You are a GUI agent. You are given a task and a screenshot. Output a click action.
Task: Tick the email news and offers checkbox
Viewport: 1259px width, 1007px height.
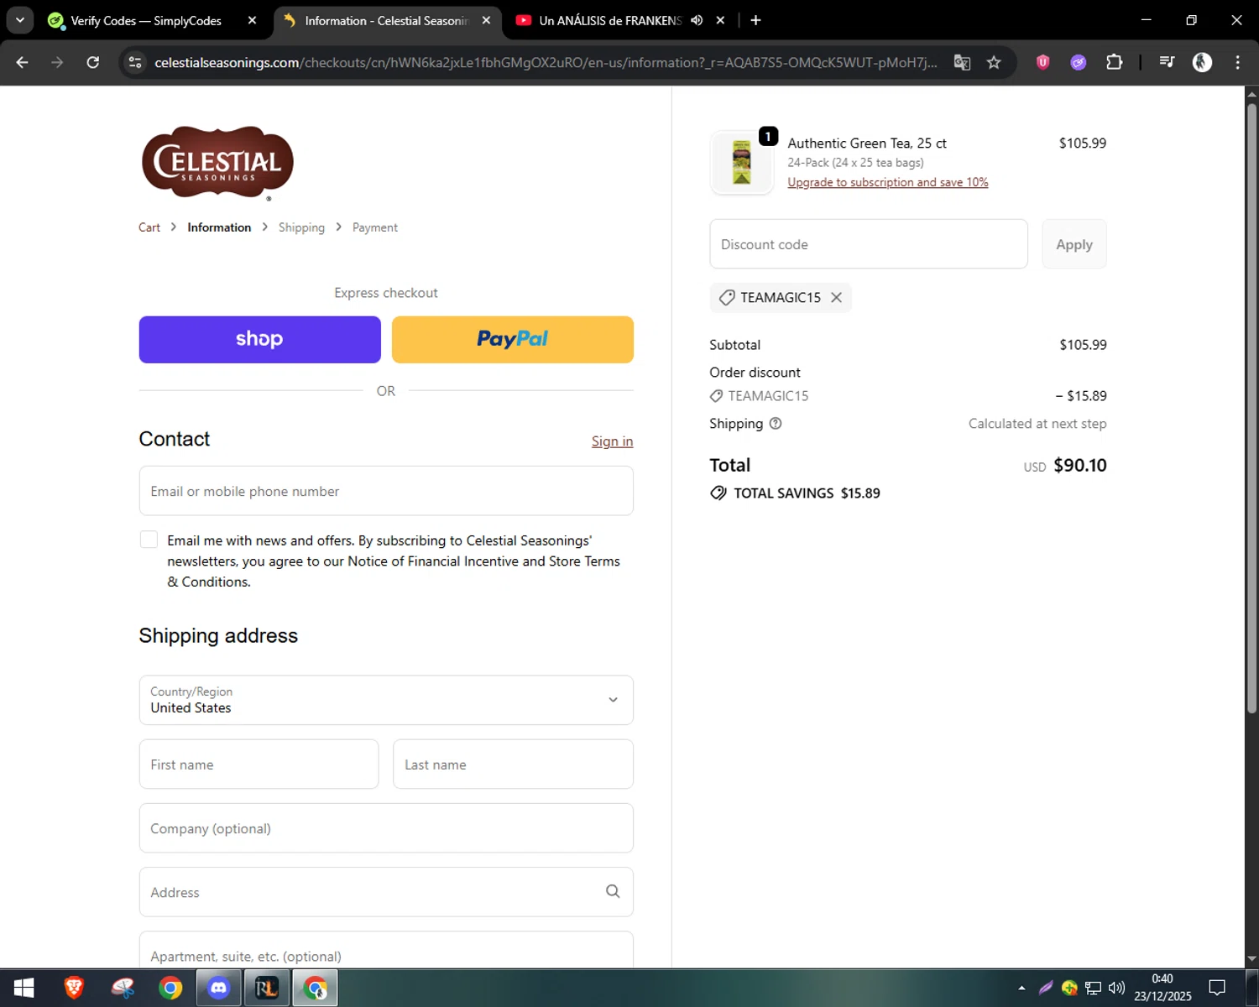149,540
